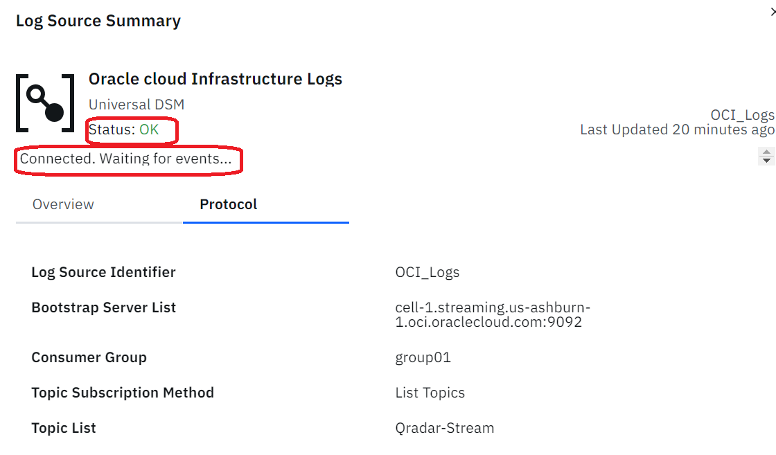Click the up arrow of the status scroller
This screenshot has height=455, width=776.
pos(766,152)
